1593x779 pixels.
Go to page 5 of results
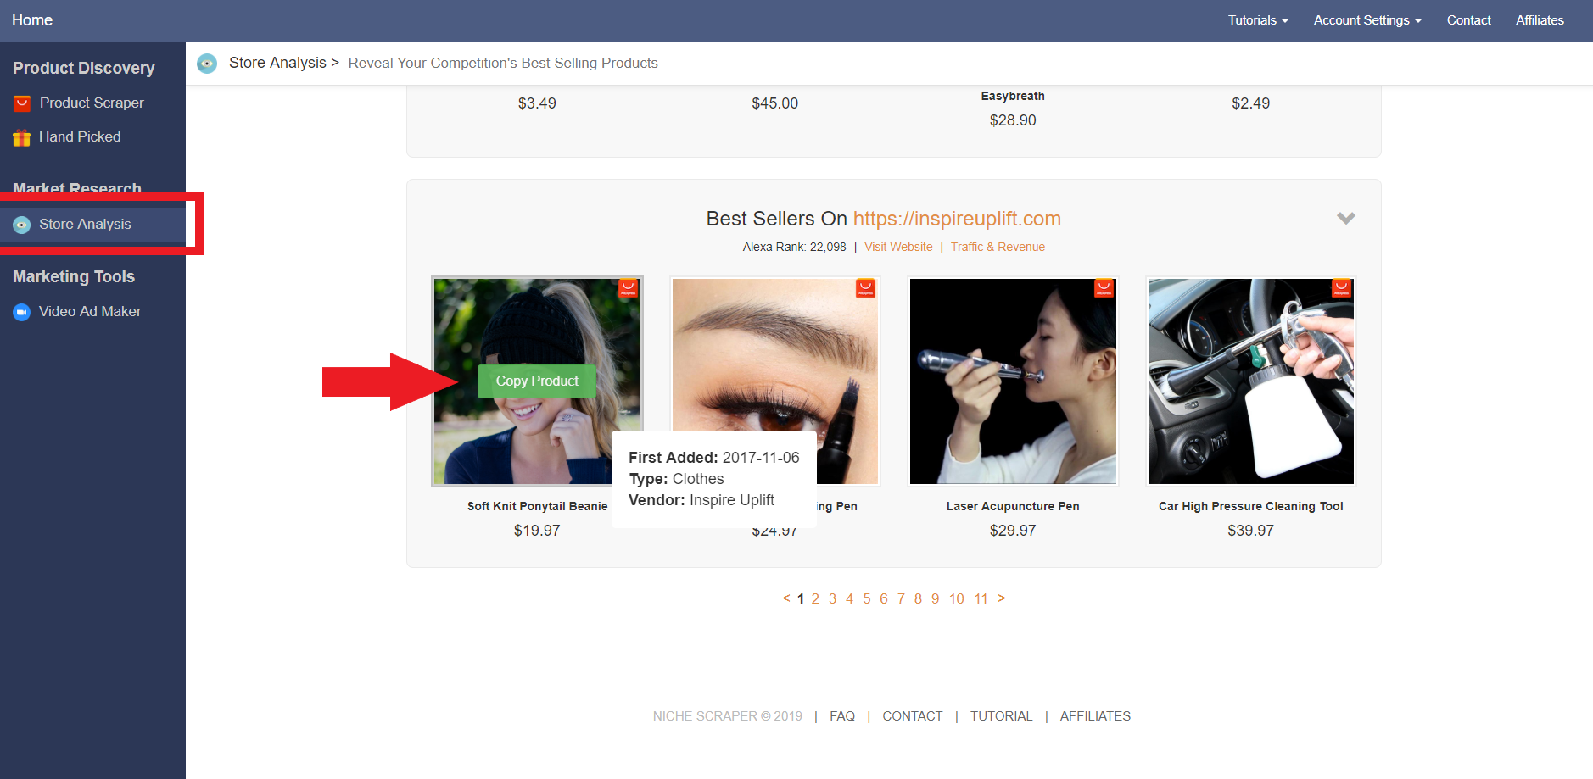[867, 598]
